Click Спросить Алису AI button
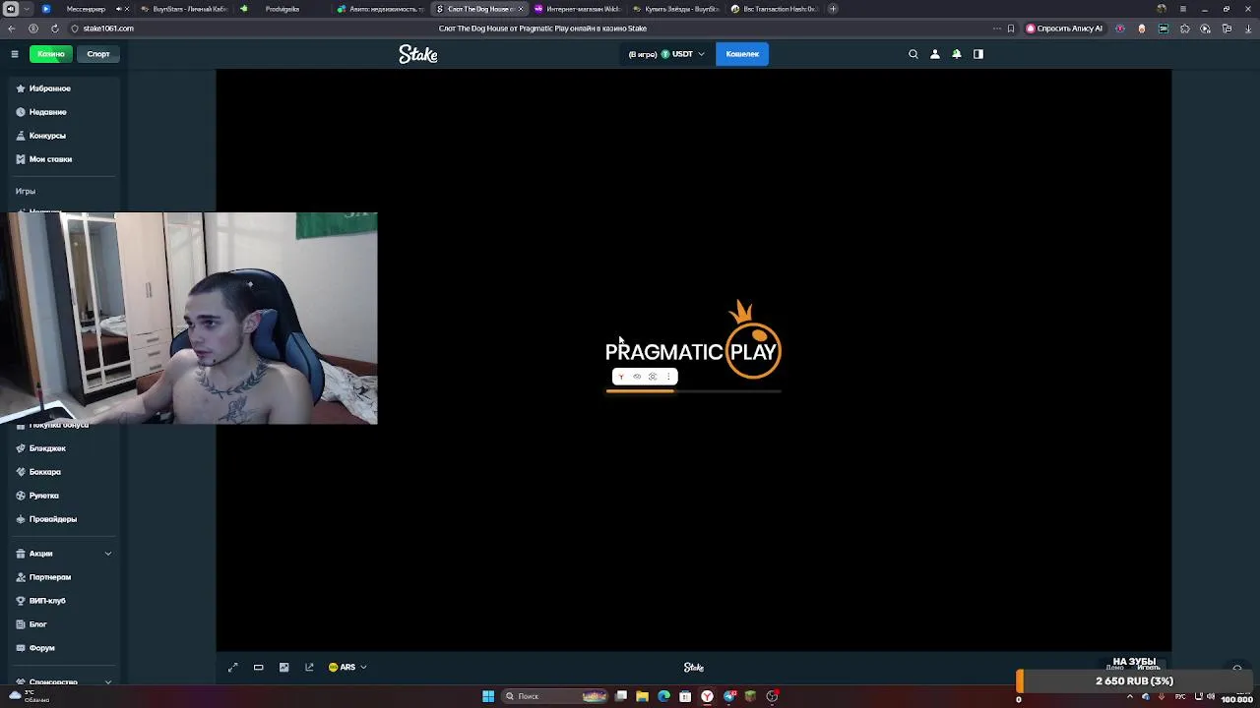The width and height of the screenshot is (1260, 708). point(1064,29)
